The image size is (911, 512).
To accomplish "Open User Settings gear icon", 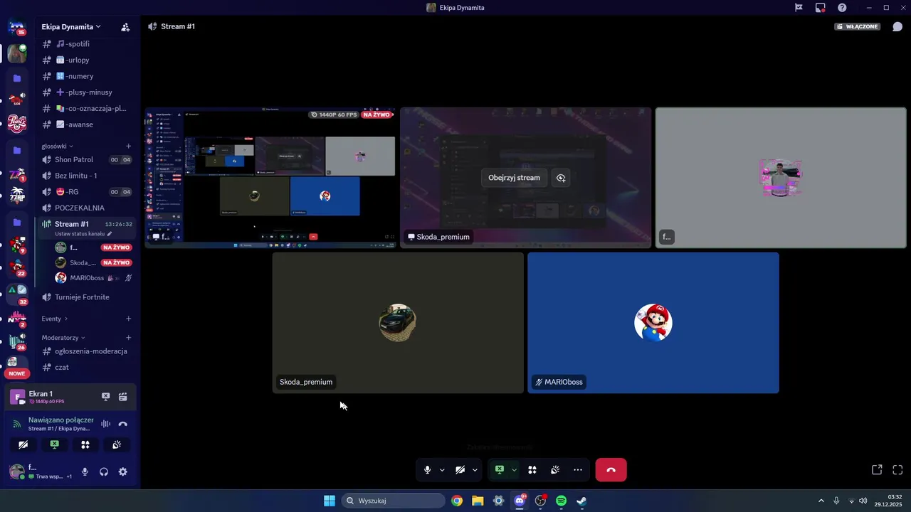I will (122, 471).
